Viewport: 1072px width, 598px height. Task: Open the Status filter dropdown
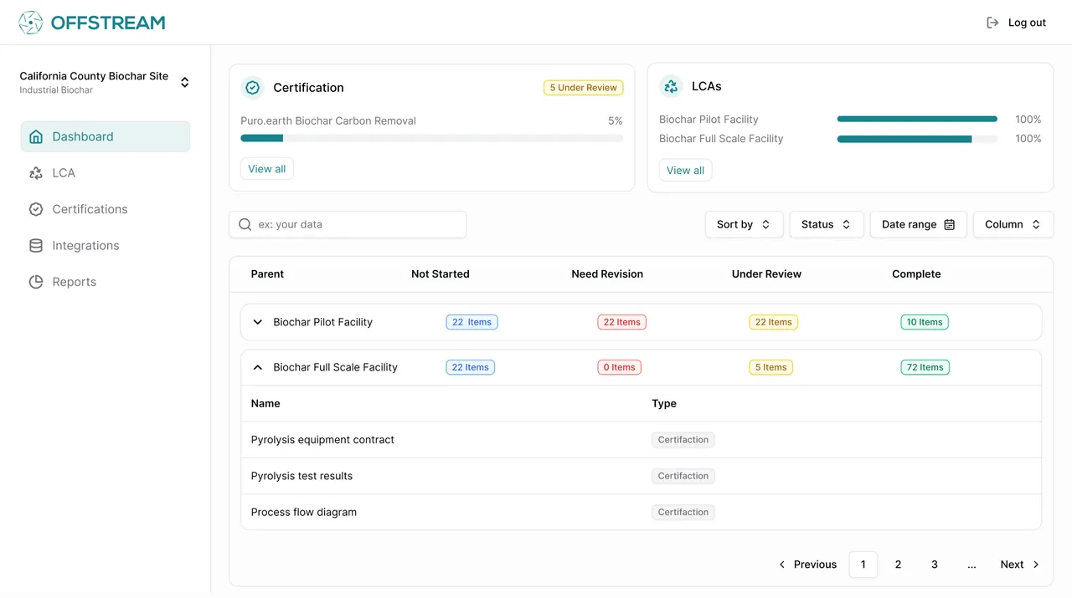[x=827, y=224]
